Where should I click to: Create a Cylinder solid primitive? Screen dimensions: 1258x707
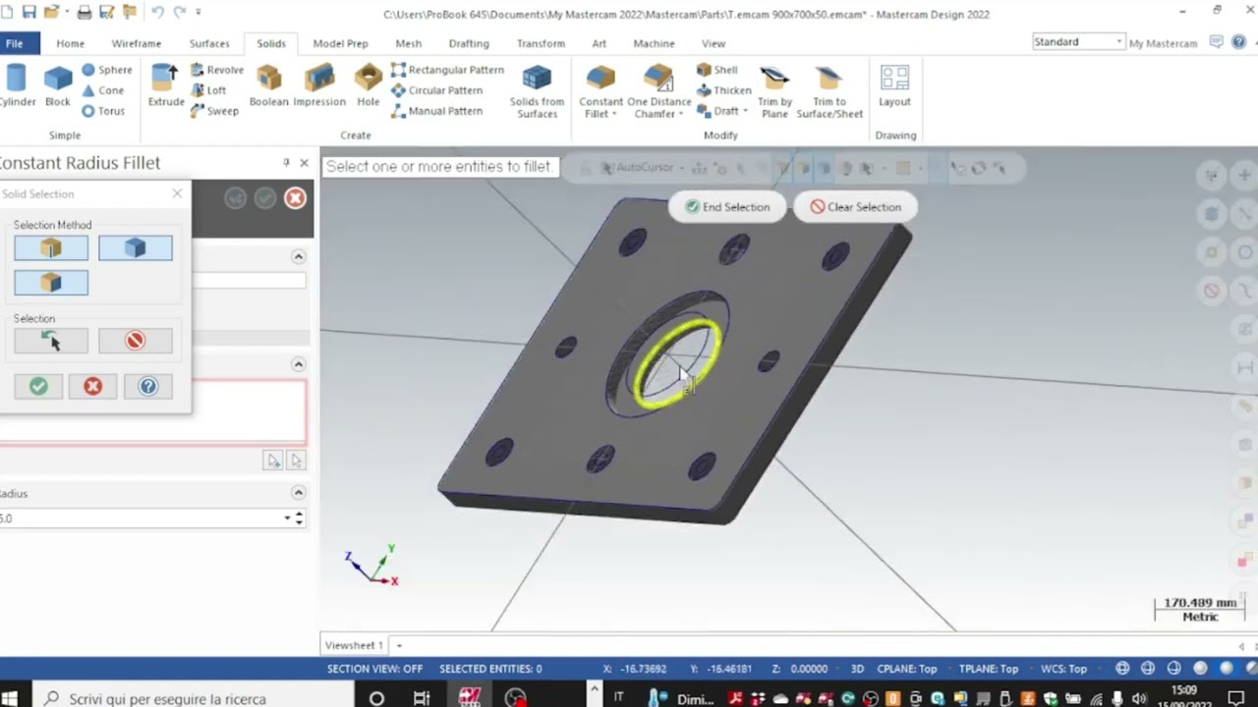[16, 85]
